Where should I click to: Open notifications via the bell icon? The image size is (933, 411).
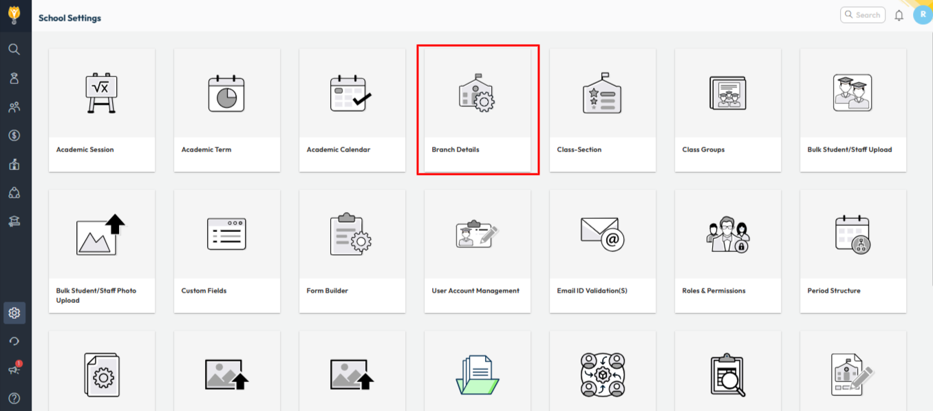(x=899, y=15)
